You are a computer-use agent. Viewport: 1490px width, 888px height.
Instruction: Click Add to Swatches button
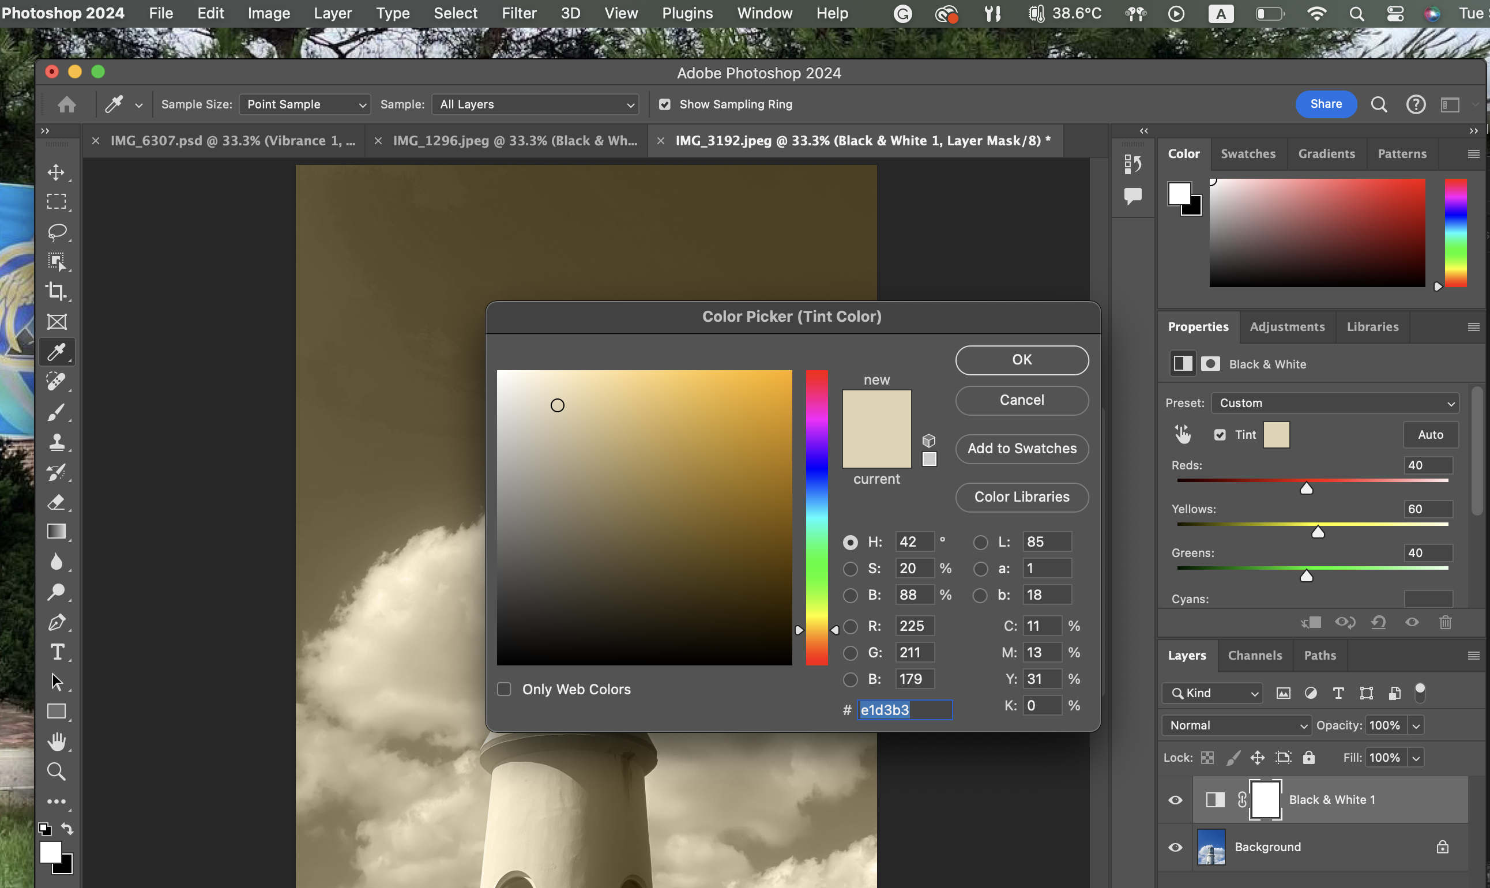coord(1021,448)
